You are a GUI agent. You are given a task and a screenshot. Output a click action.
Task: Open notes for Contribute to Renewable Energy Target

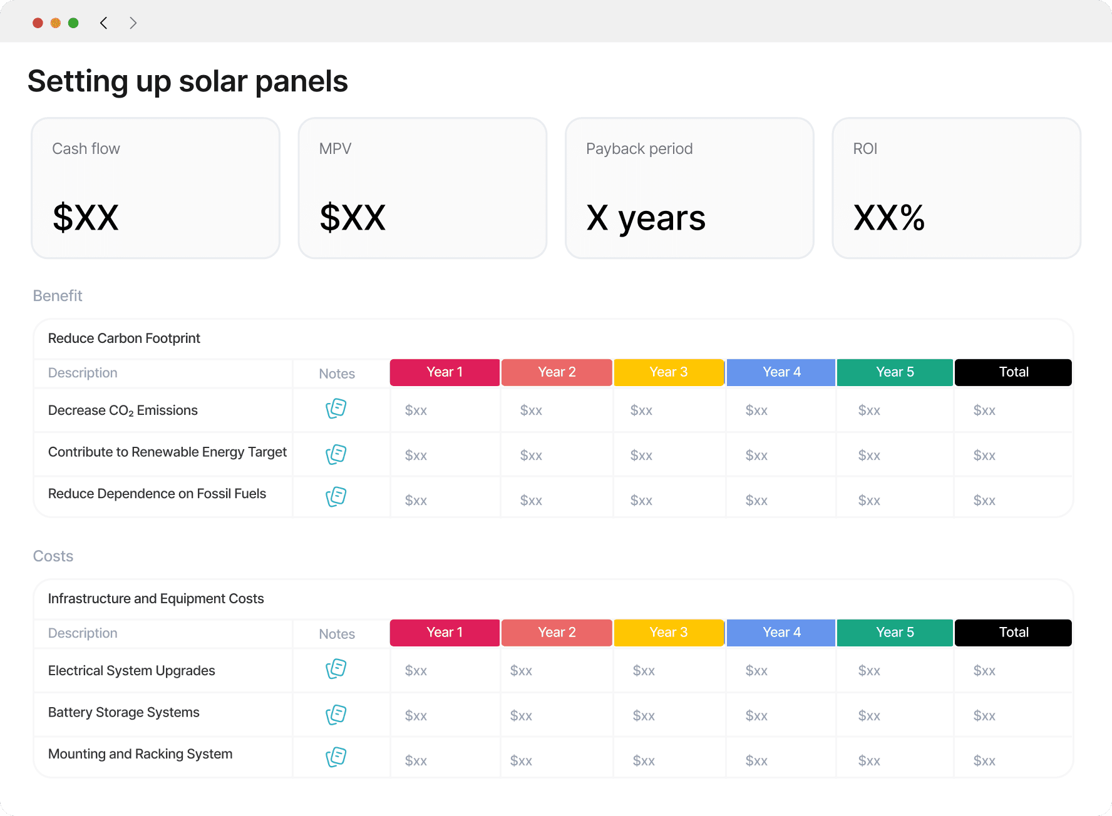[x=336, y=454]
